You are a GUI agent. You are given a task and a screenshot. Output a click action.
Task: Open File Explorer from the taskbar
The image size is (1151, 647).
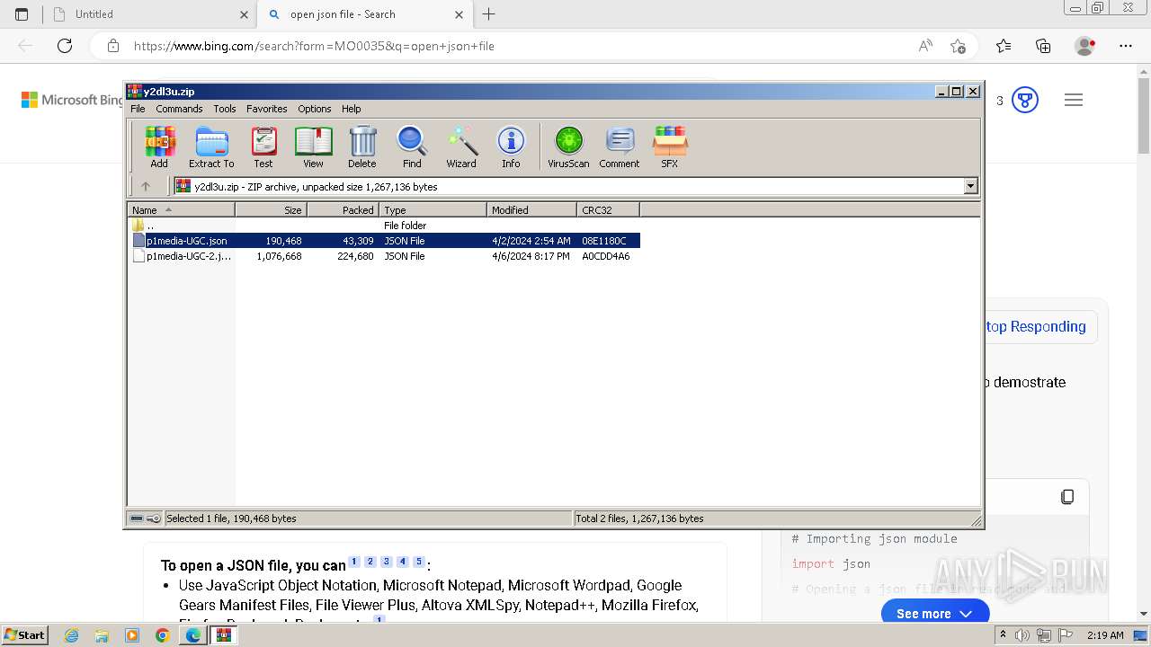(102, 635)
